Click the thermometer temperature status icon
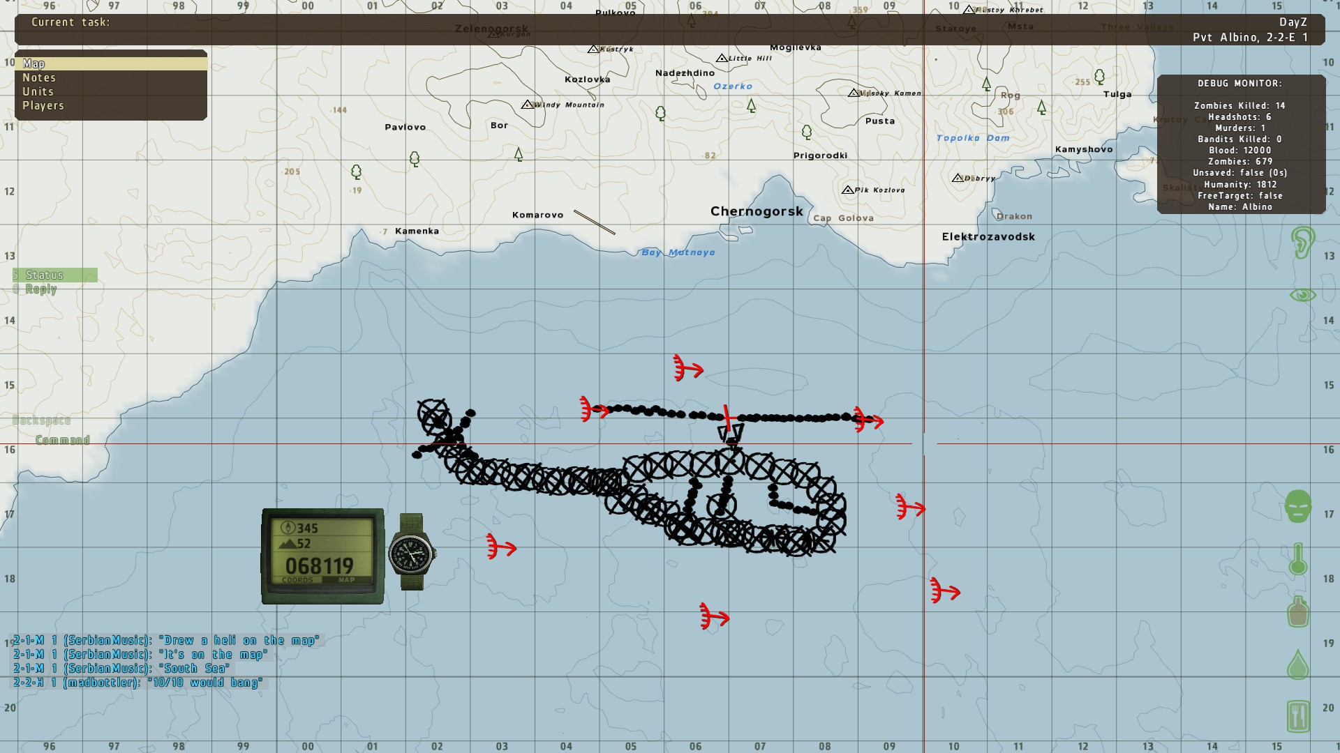1340x753 pixels. tap(1298, 559)
